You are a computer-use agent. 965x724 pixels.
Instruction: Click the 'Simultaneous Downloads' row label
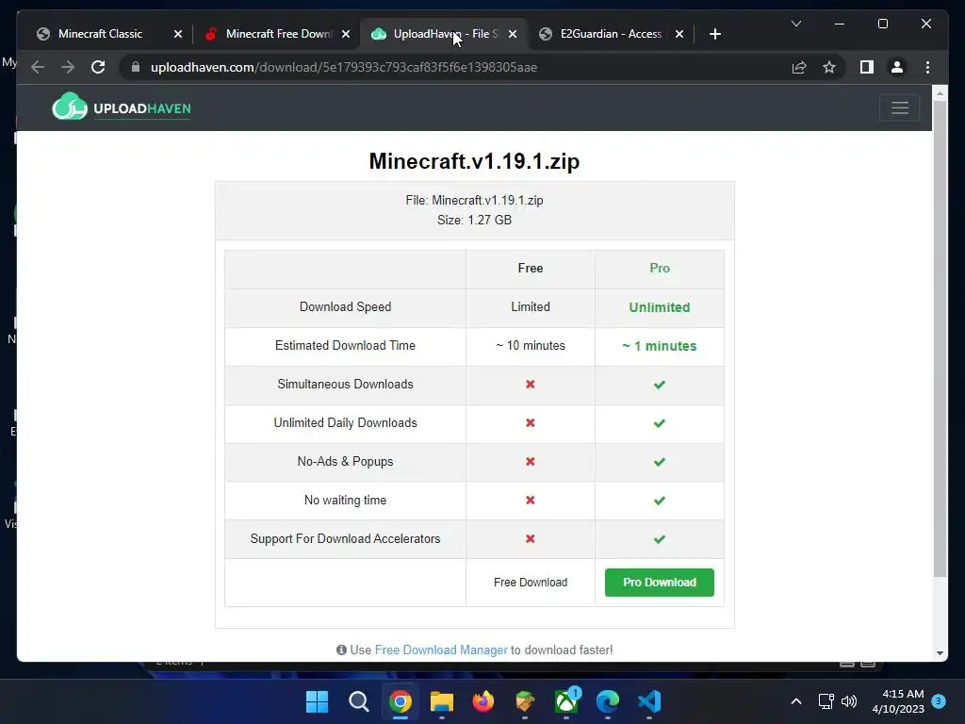(345, 385)
